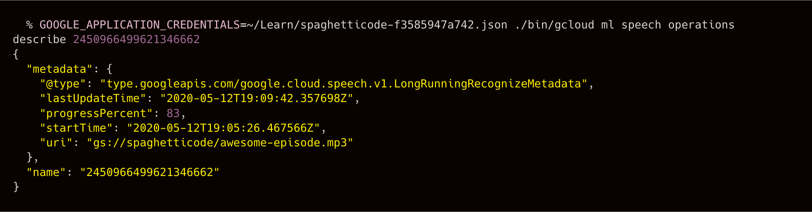
Task: Click the "name" JSON key
Action: (x=46, y=172)
